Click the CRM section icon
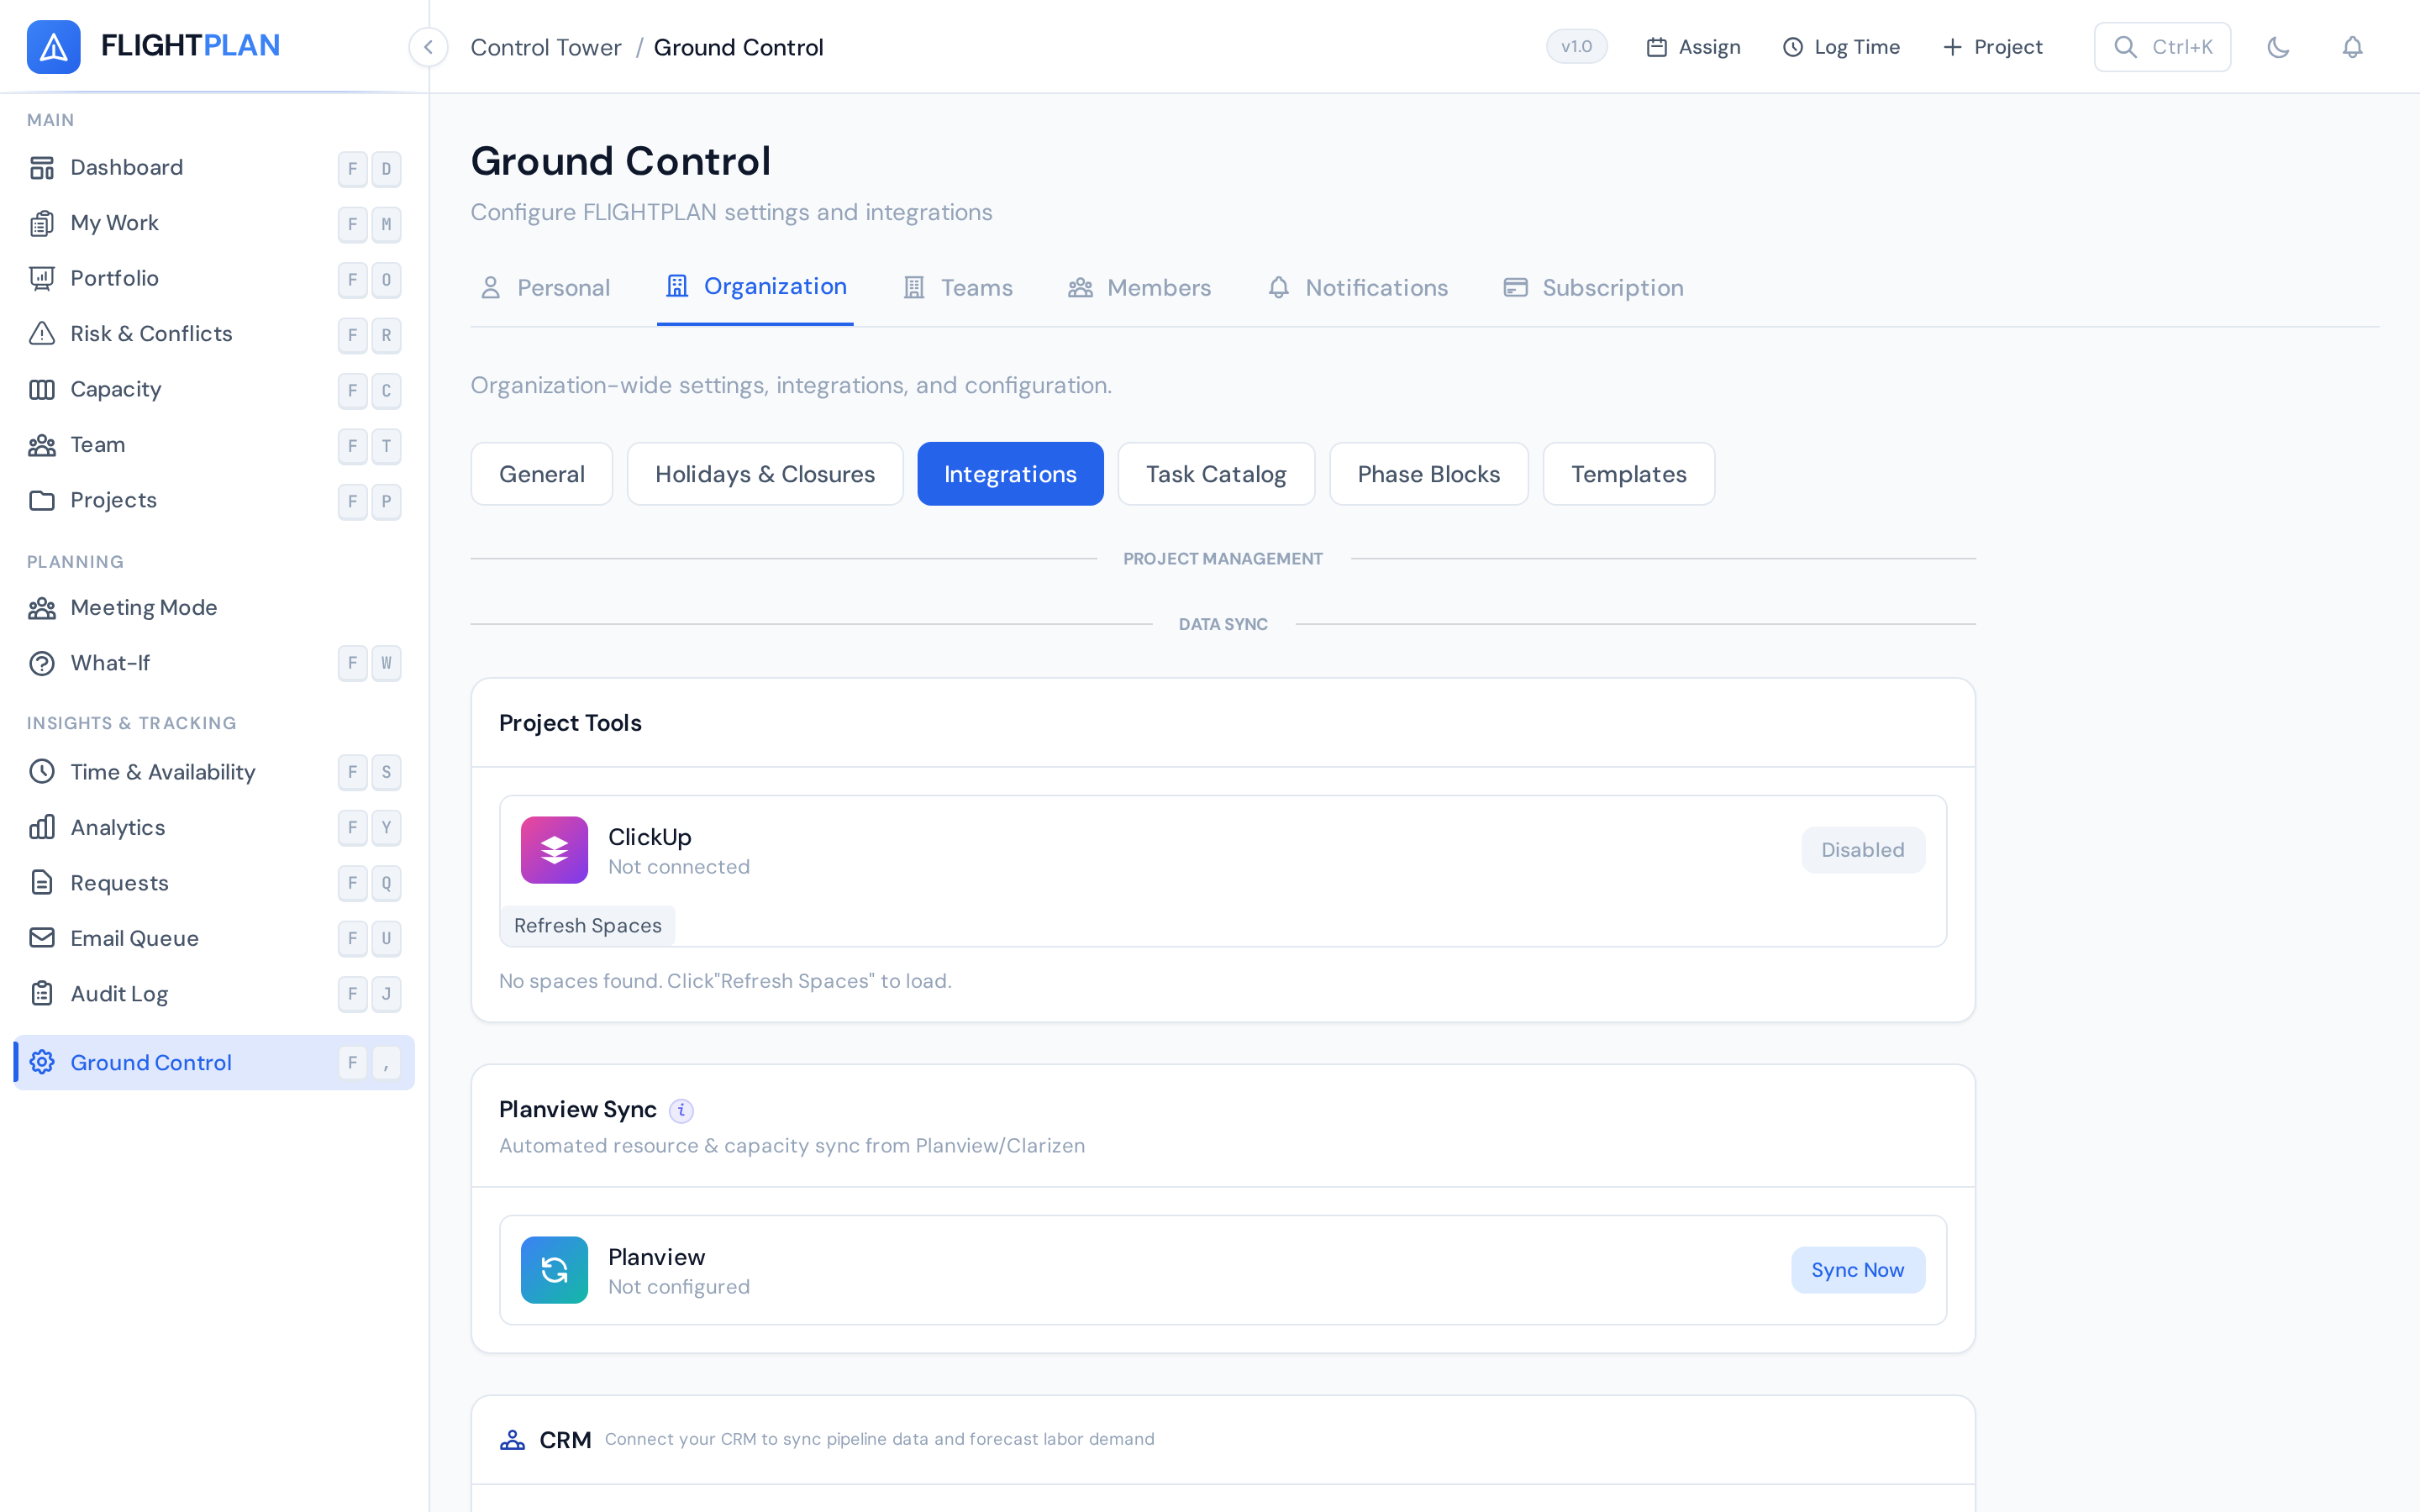The height and width of the screenshot is (1512, 2420). point(512,1439)
